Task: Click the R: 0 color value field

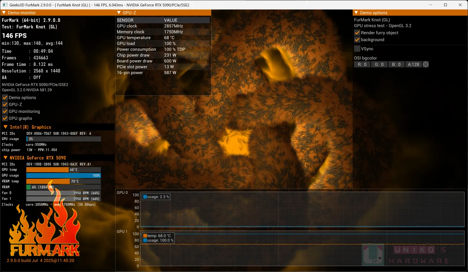Action: click(x=362, y=64)
